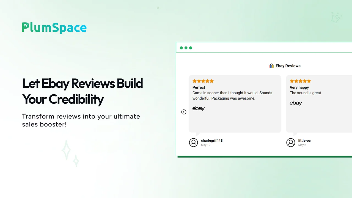
Task: Click the May 10 review date
Action: pyautogui.click(x=205, y=145)
